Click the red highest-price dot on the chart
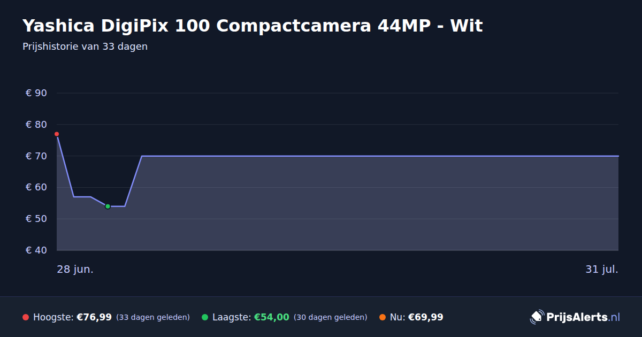Image resolution: width=642 pixels, height=337 pixels. point(57,134)
